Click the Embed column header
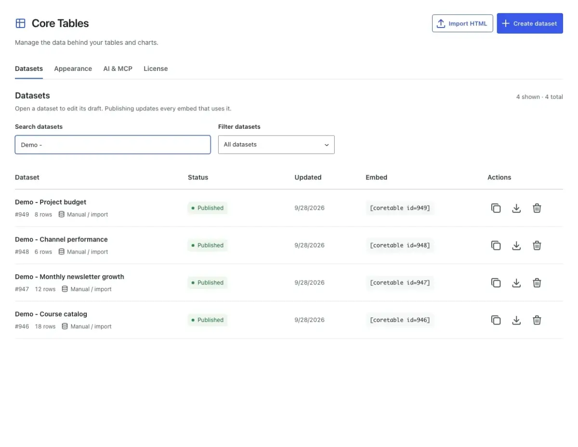578x447 pixels. pos(377,177)
